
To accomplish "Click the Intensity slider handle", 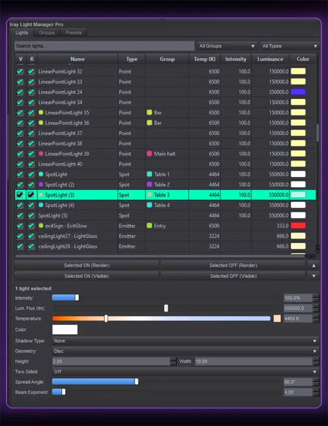I will click(77, 298).
